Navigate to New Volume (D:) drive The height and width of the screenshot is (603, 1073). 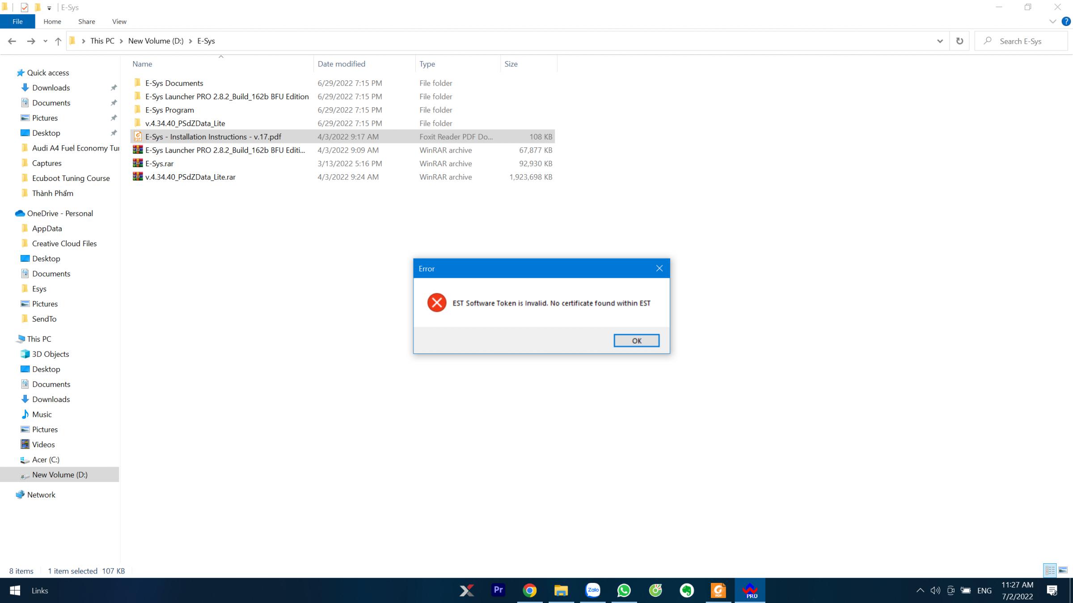tap(59, 474)
